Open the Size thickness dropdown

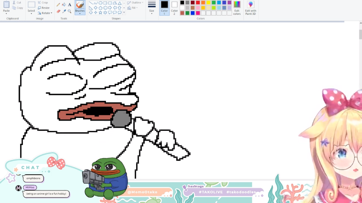[151, 8]
